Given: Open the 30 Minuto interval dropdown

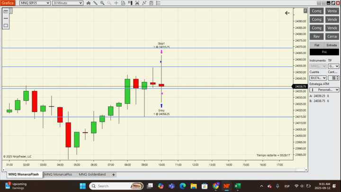Looking at the screenshot, I should [68, 3].
